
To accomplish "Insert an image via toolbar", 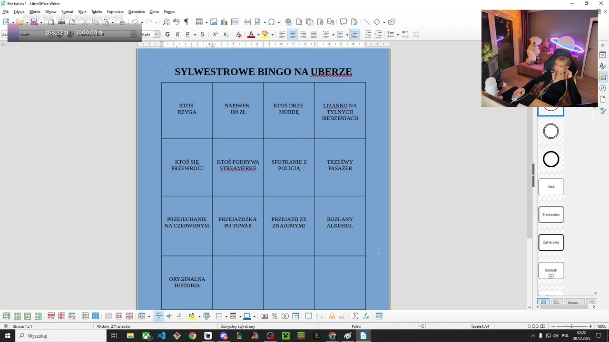I will 214,22.
